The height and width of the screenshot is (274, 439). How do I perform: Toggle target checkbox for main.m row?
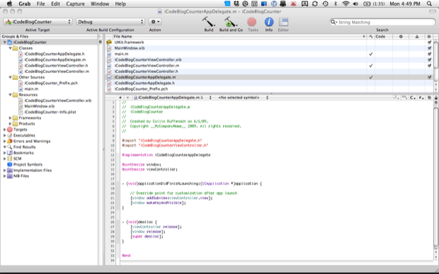click(x=429, y=54)
